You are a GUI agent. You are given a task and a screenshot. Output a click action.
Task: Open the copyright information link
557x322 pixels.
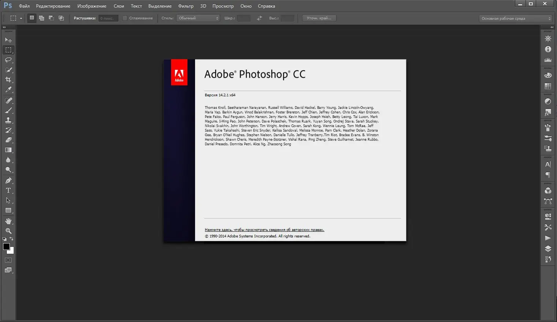(x=264, y=230)
